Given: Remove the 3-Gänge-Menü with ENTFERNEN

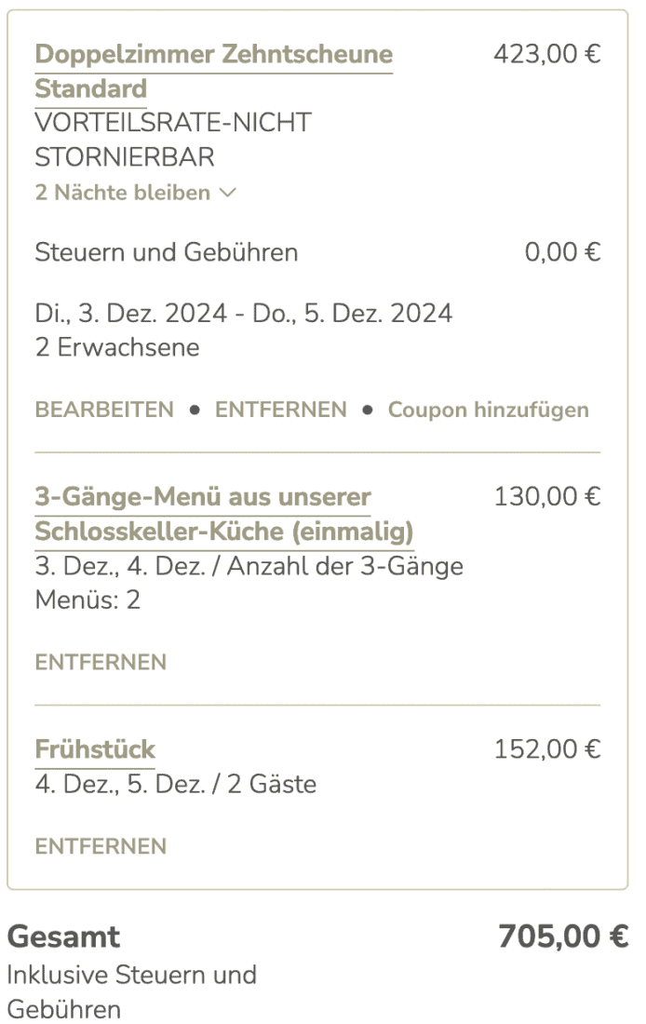Looking at the screenshot, I should 101,663.
